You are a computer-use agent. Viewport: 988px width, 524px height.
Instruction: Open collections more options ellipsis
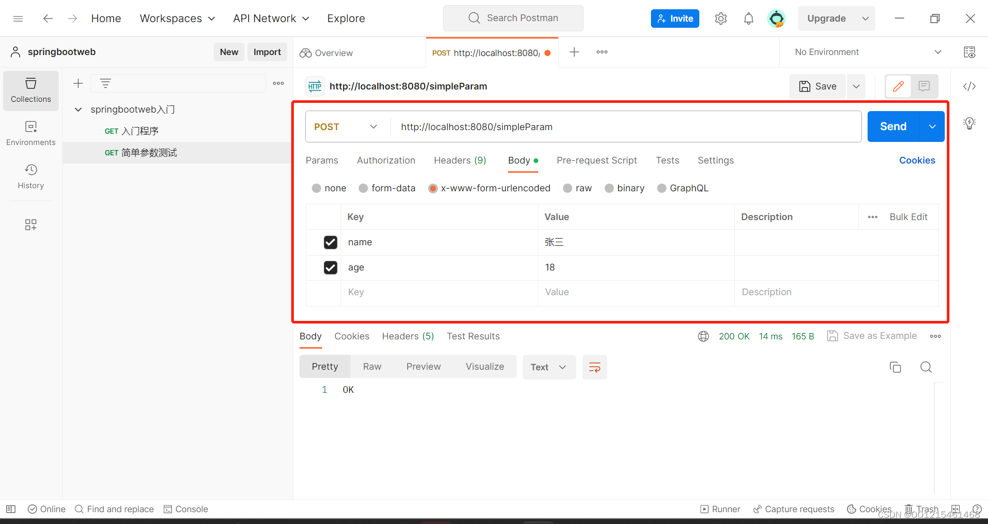(x=278, y=83)
